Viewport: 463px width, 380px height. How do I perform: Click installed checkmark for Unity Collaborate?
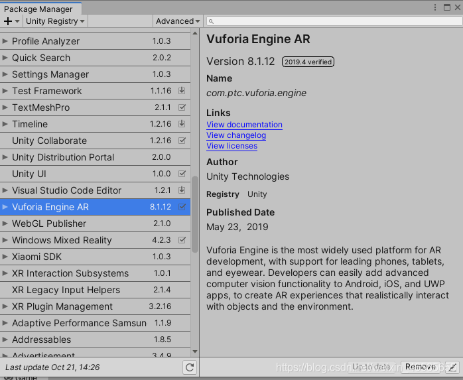click(182, 140)
